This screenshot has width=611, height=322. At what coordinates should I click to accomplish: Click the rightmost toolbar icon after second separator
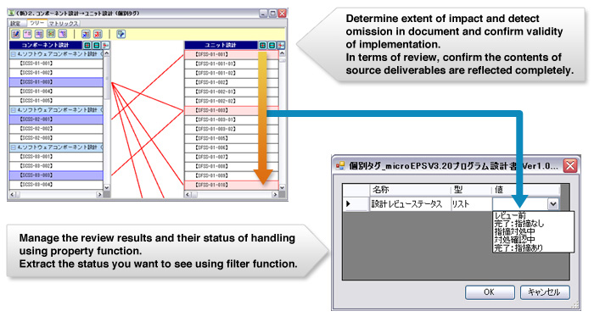(x=121, y=34)
